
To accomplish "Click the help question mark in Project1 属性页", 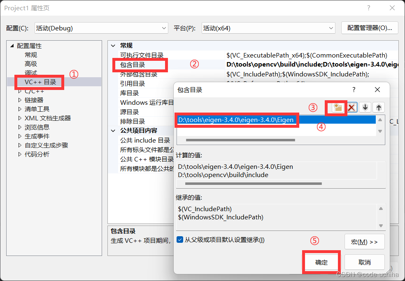I will [x=368, y=8].
